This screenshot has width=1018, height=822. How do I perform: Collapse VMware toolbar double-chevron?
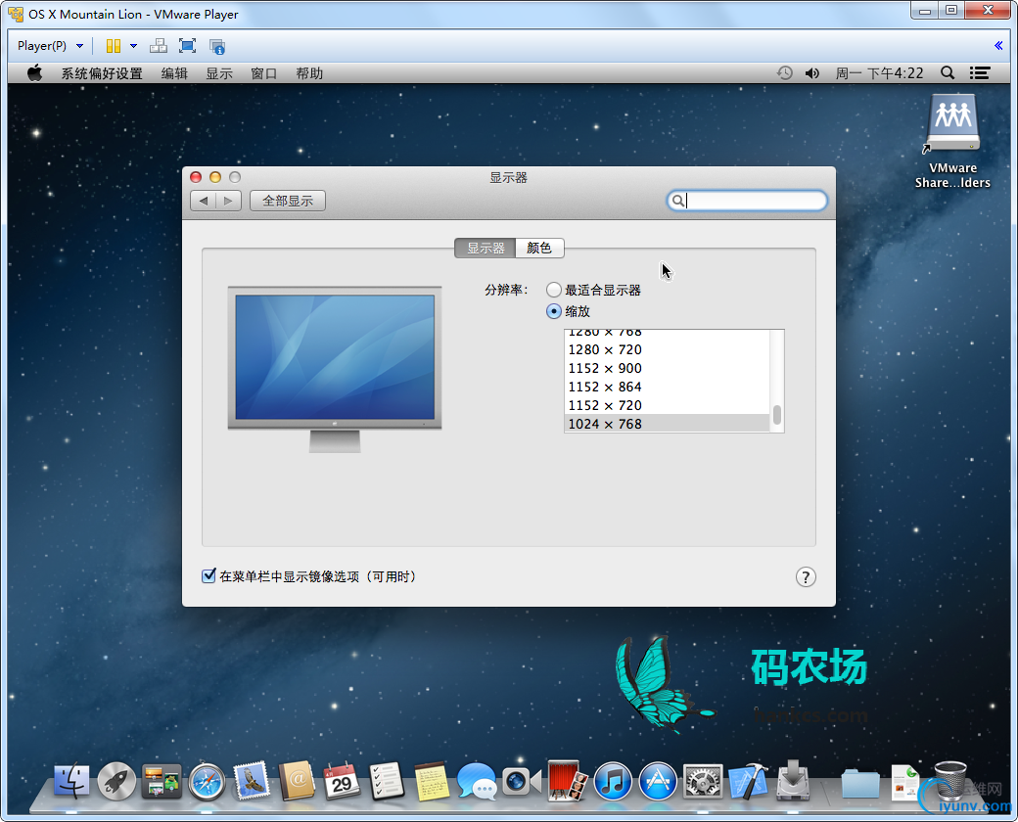(998, 45)
